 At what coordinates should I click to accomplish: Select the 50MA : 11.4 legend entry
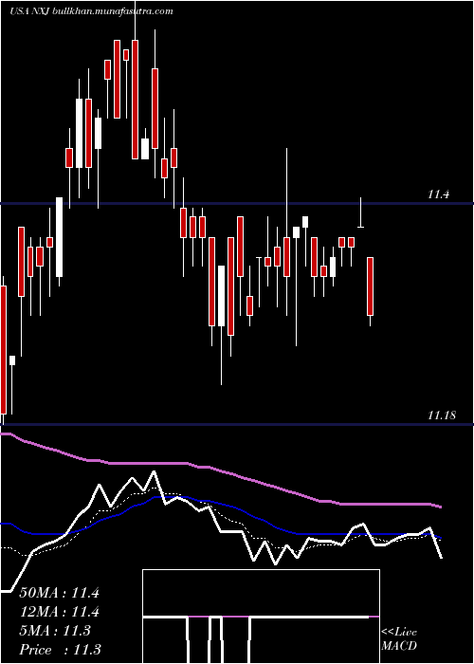tap(59, 593)
